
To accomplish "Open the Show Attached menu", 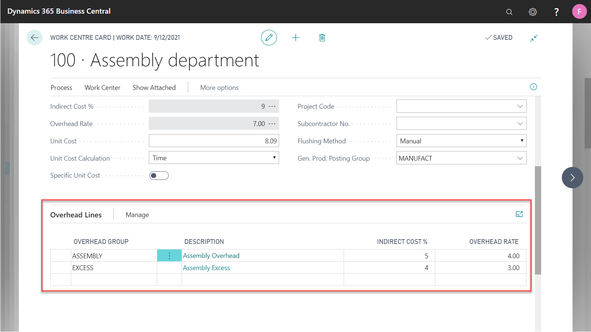I will (154, 88).
